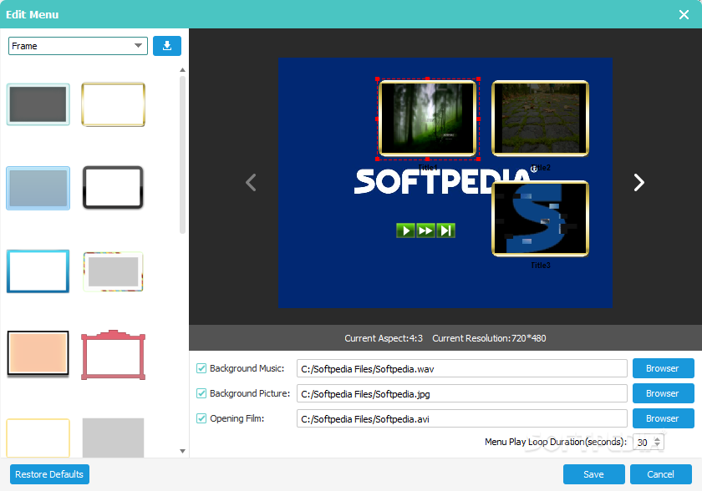Image resolution: width=702 pixels, height=491 pixels.
Task: Click the Current Aspect:4:3 text
Action: (x=384, y=338)
